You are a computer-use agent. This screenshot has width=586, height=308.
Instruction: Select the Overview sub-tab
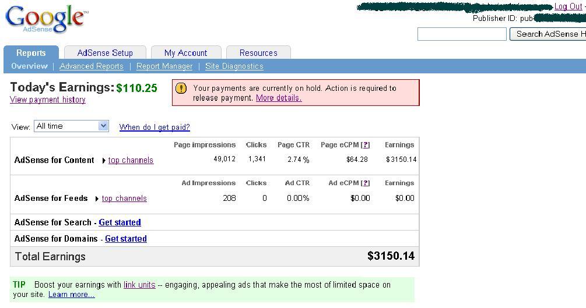click(30, 66)
